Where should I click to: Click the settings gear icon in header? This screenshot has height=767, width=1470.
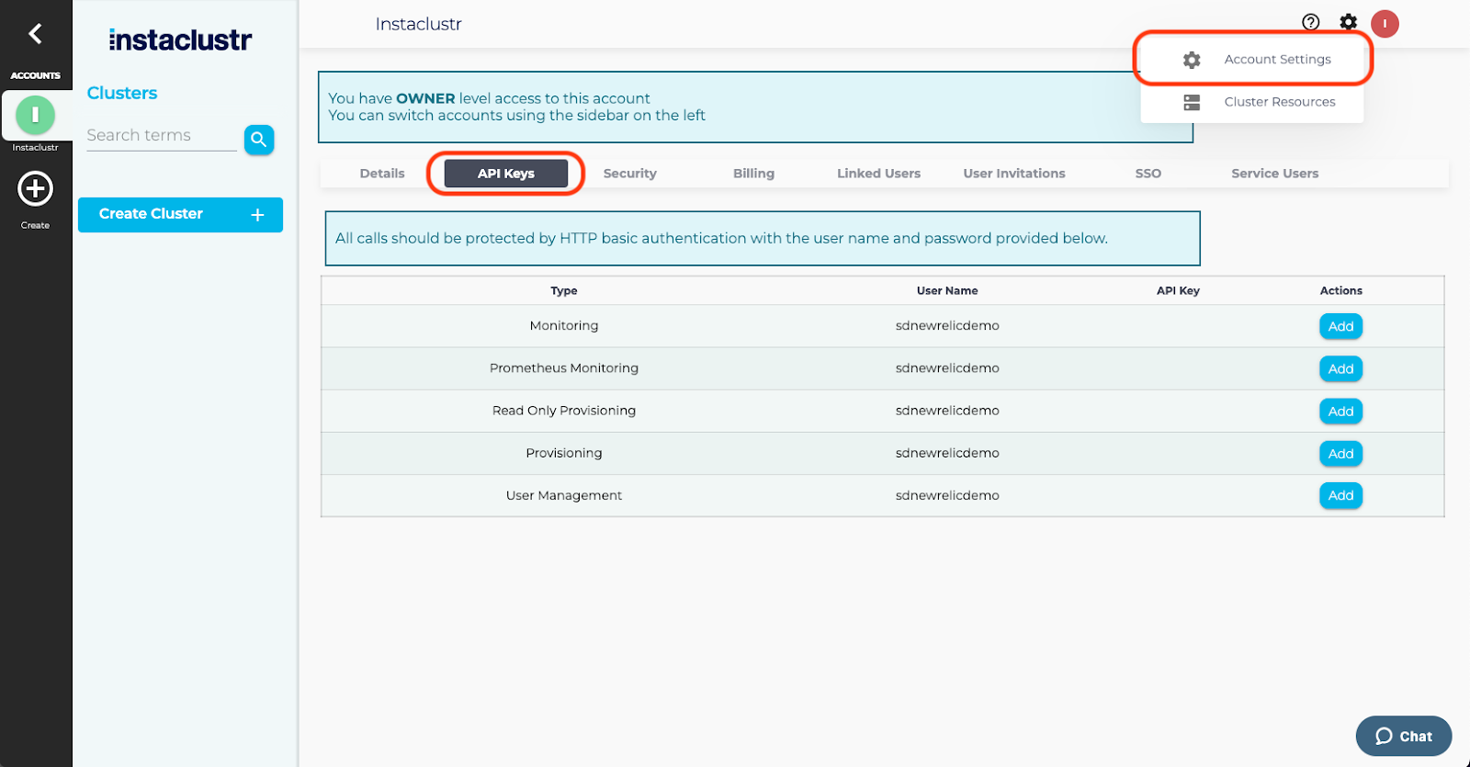click(x=1348, y=23)
